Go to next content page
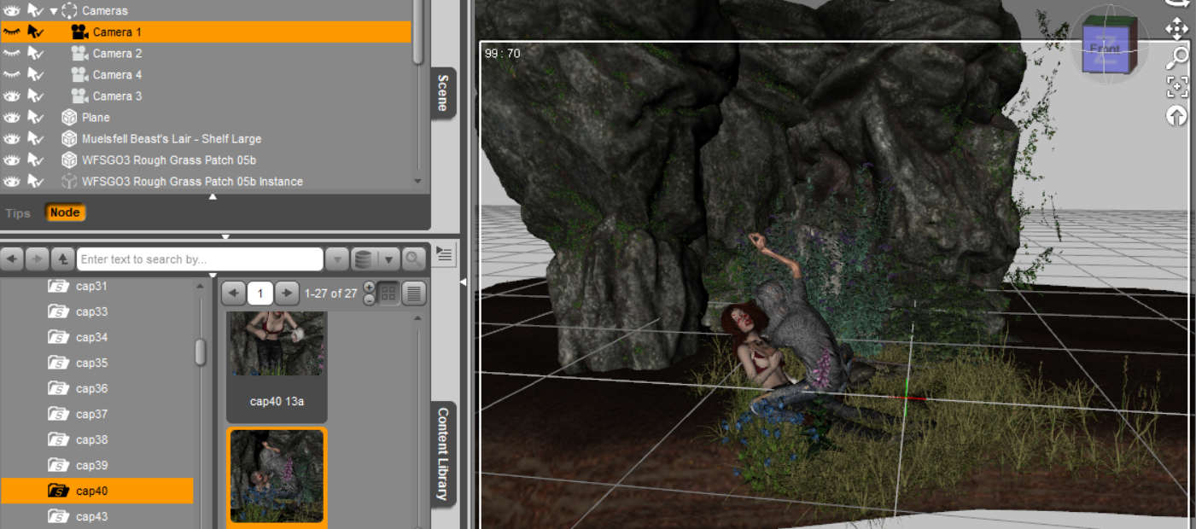The image size is (1196, 529). pos(288,294)
